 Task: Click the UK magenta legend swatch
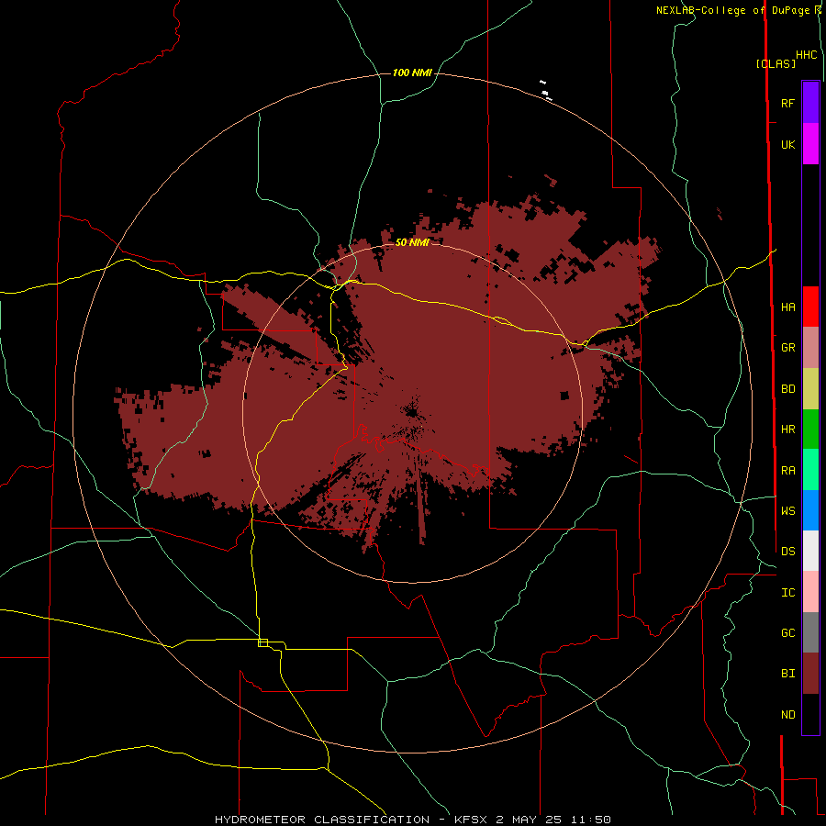click(x=810, y=144)
